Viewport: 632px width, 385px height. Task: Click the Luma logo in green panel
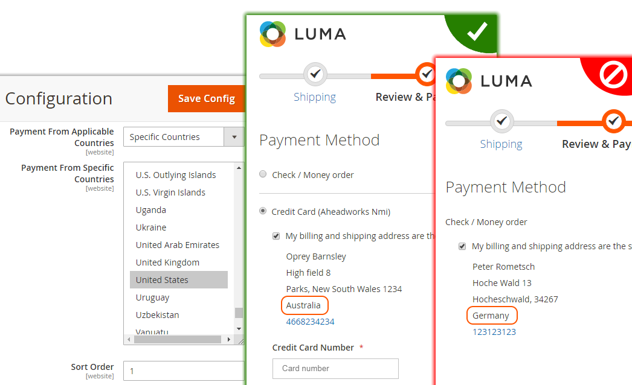(x=303, y=34)
